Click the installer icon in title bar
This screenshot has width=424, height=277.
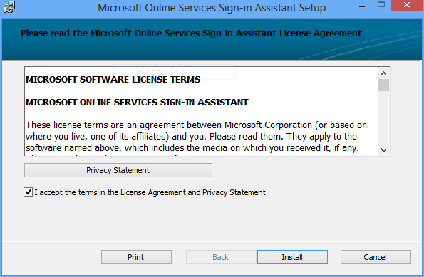pos(9,7)
